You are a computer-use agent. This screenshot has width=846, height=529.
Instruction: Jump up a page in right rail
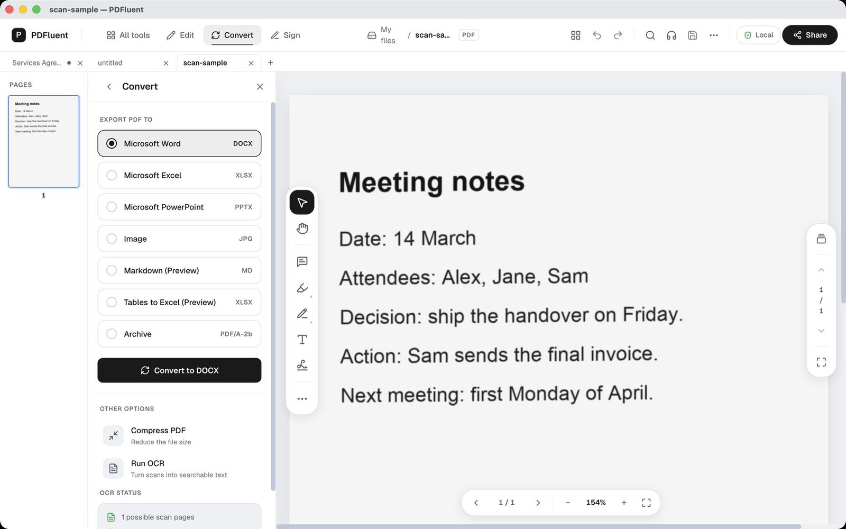821,270
